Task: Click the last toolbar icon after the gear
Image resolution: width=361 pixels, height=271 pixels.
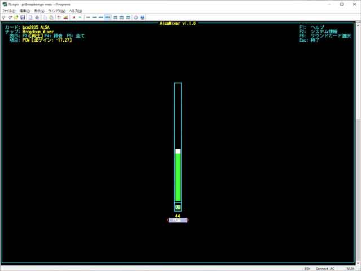Action: [x=142, y=18]
